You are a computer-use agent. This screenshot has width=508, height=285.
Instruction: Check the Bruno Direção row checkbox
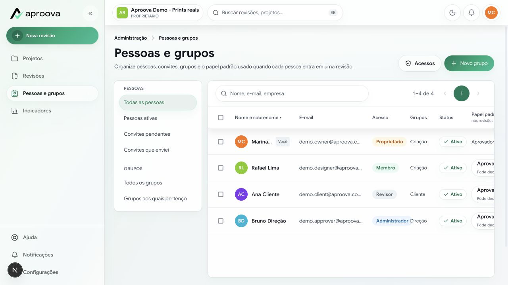221,221
